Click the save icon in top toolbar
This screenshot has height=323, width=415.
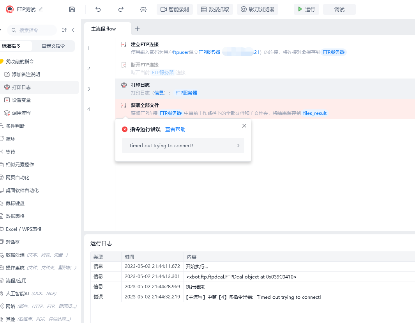[x=72, y=9]
